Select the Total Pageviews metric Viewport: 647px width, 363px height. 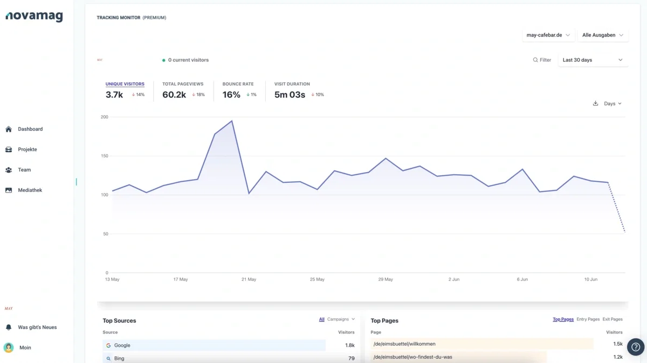click(x=183, y=84)
